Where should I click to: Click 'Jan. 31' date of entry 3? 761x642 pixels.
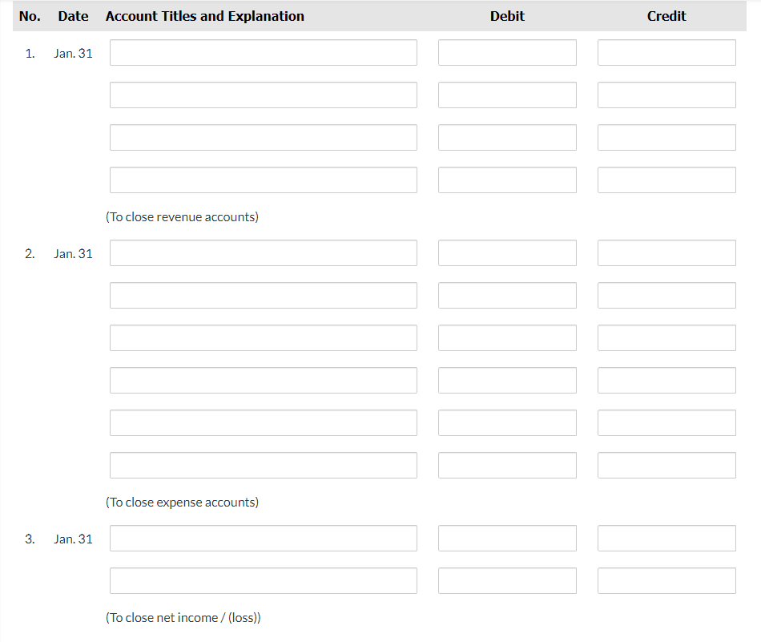[x=73, y=539]
